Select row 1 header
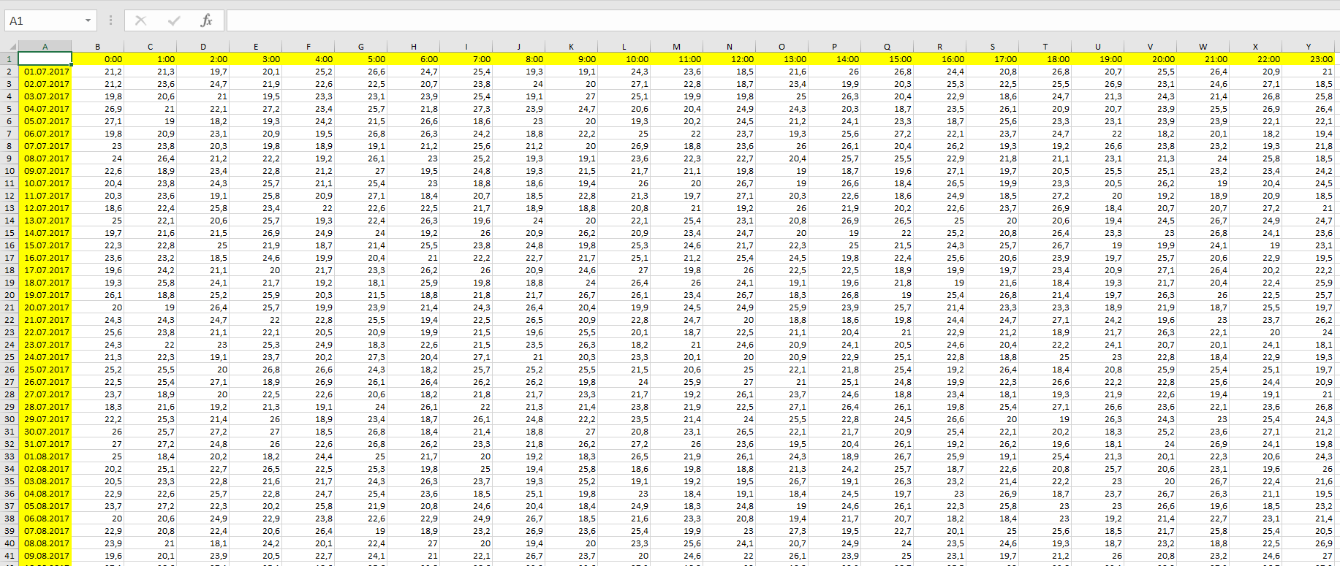 click(x=9, y=59)
